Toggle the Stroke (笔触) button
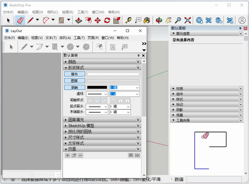The height and width of the screenshot is (184, 249). point(74,87)
